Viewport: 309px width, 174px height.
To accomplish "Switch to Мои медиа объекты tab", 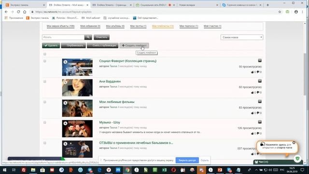I will tap(60, 26).
